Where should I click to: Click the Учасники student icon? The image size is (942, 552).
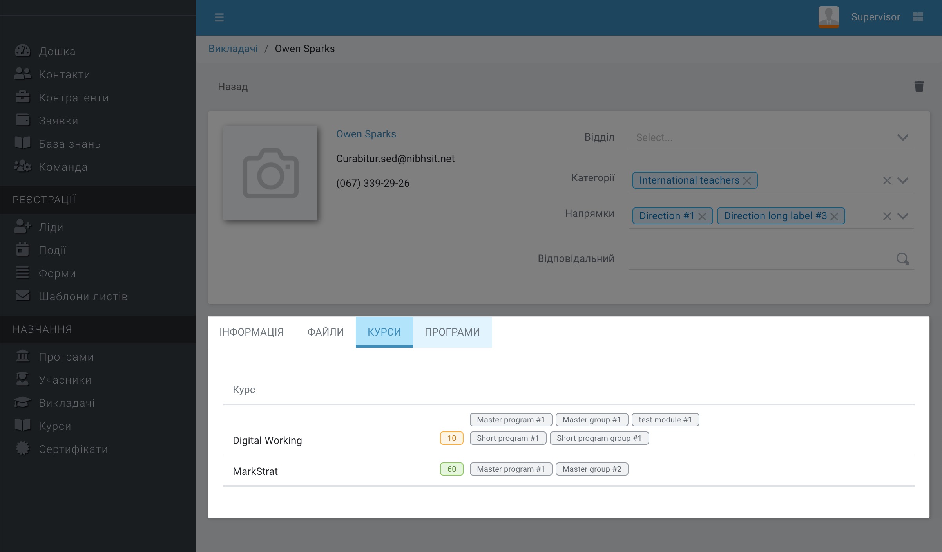23,379
